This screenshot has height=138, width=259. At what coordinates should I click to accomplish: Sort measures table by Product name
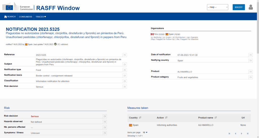[x=215, y=118]
